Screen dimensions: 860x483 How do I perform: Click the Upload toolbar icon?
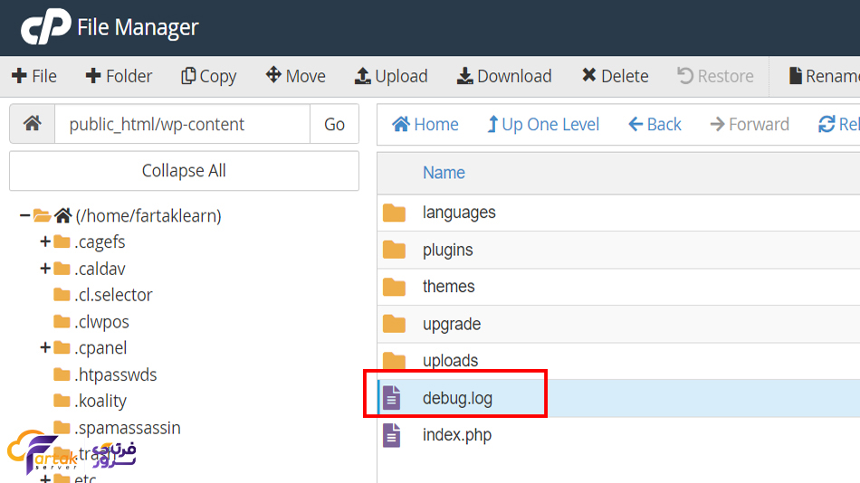point(363,76)
